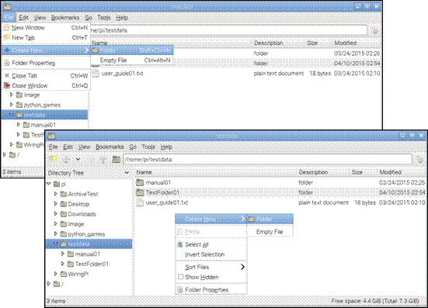The height and width of the screenshot is (308, 428).
Task: Open the Sort Files submenu in context menu
Action: (x=211, y=267)
